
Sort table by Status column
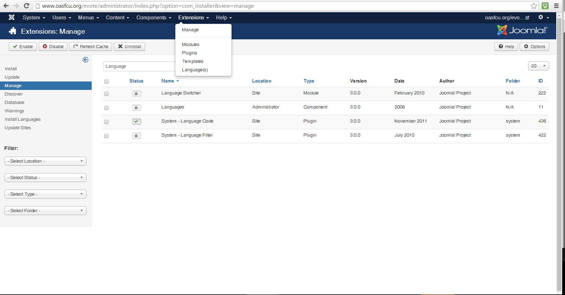(136, 81)
